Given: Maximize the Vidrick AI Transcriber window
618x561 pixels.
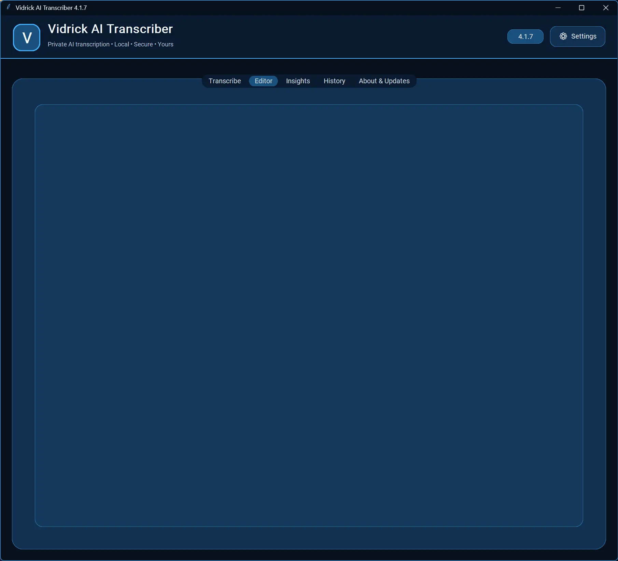Looking at the screenshot, I should (581, 8).
